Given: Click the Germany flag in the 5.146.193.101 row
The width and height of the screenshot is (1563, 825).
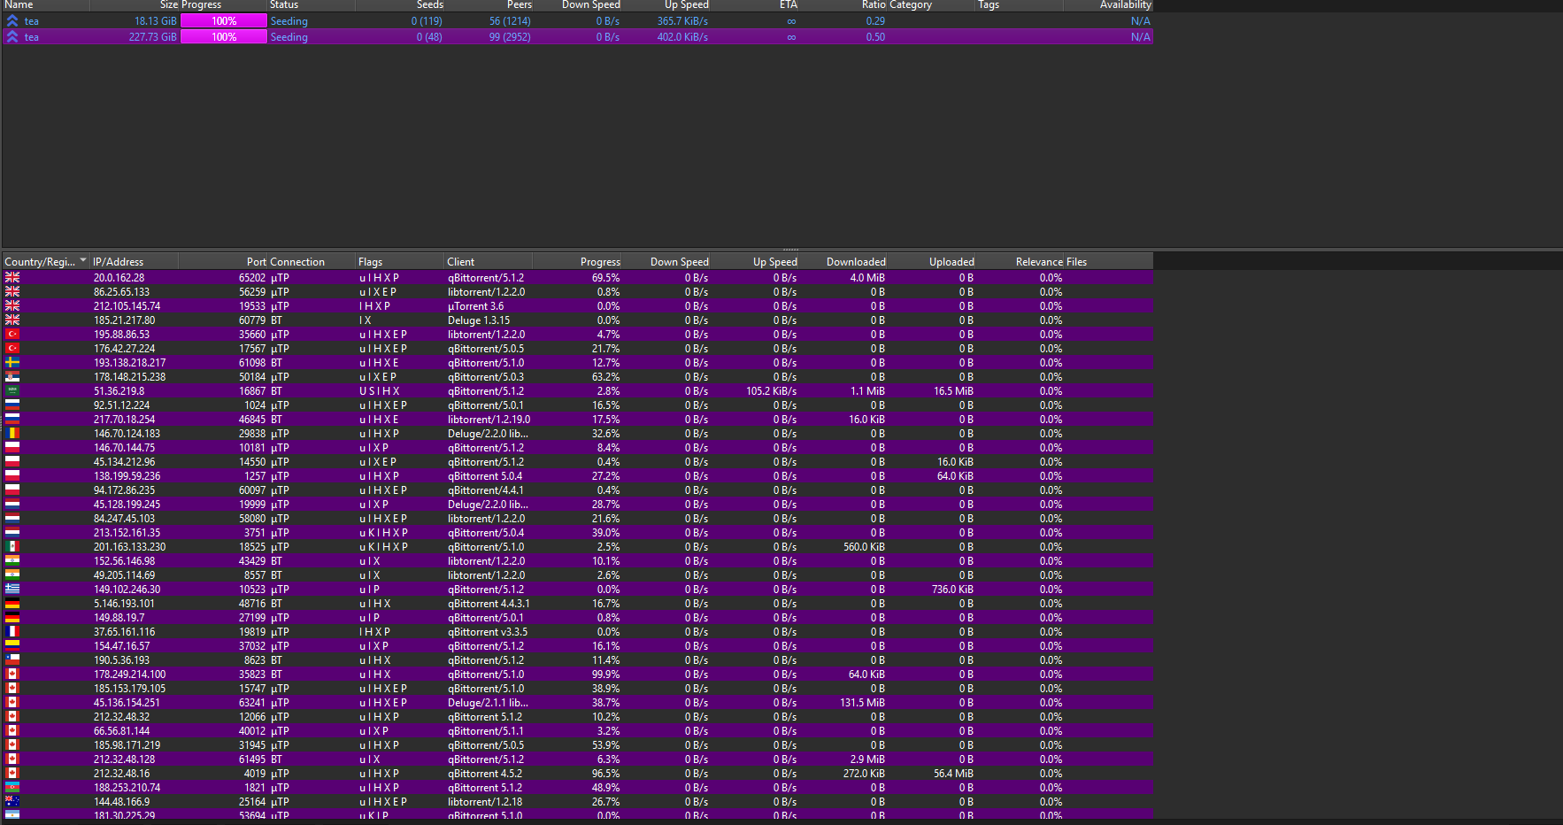Looking at the screenshot, I should [12, 603].
